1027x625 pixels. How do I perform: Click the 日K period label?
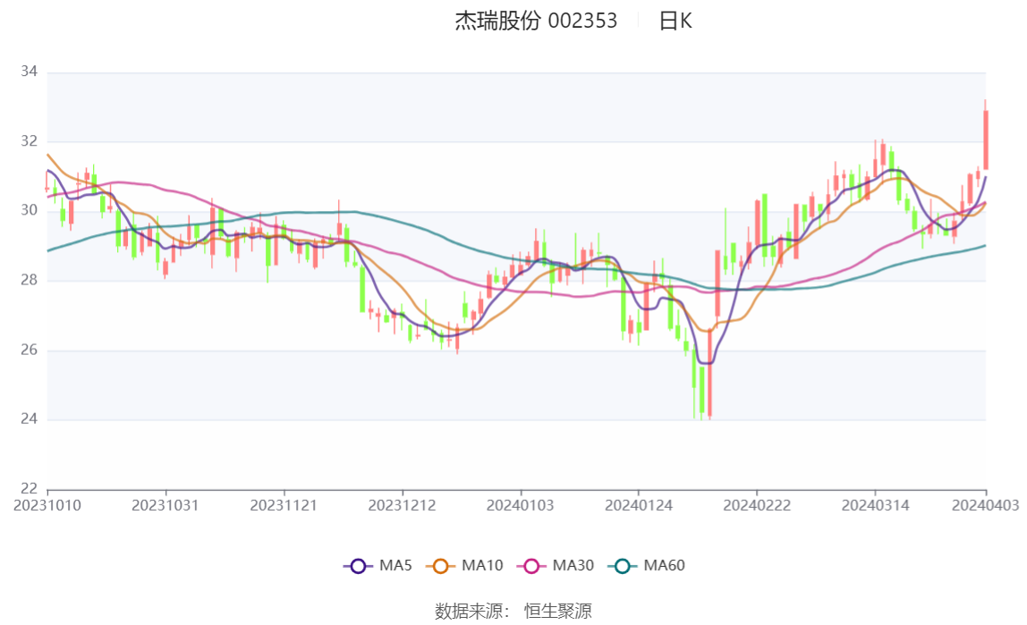coord(675,21)
